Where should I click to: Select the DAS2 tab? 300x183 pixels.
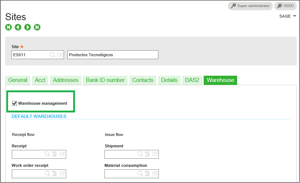[x=192, y=80]
